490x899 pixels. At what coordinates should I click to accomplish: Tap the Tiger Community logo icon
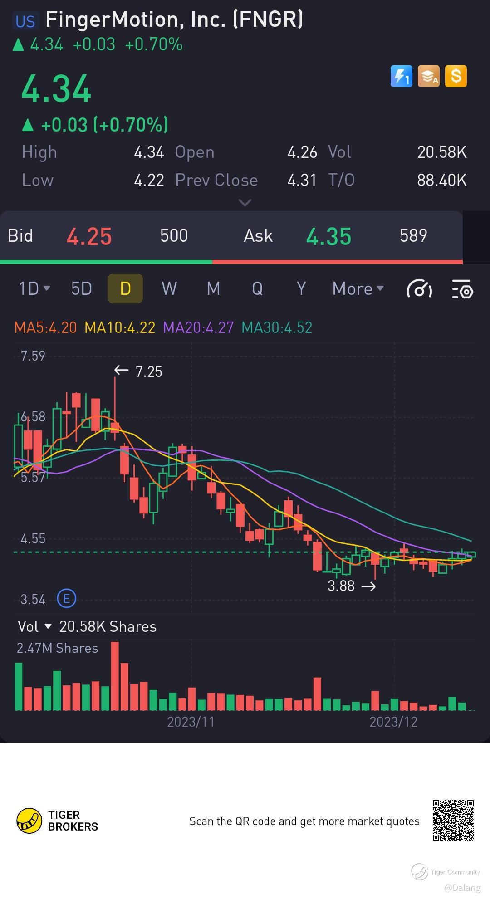coord(419,872)
